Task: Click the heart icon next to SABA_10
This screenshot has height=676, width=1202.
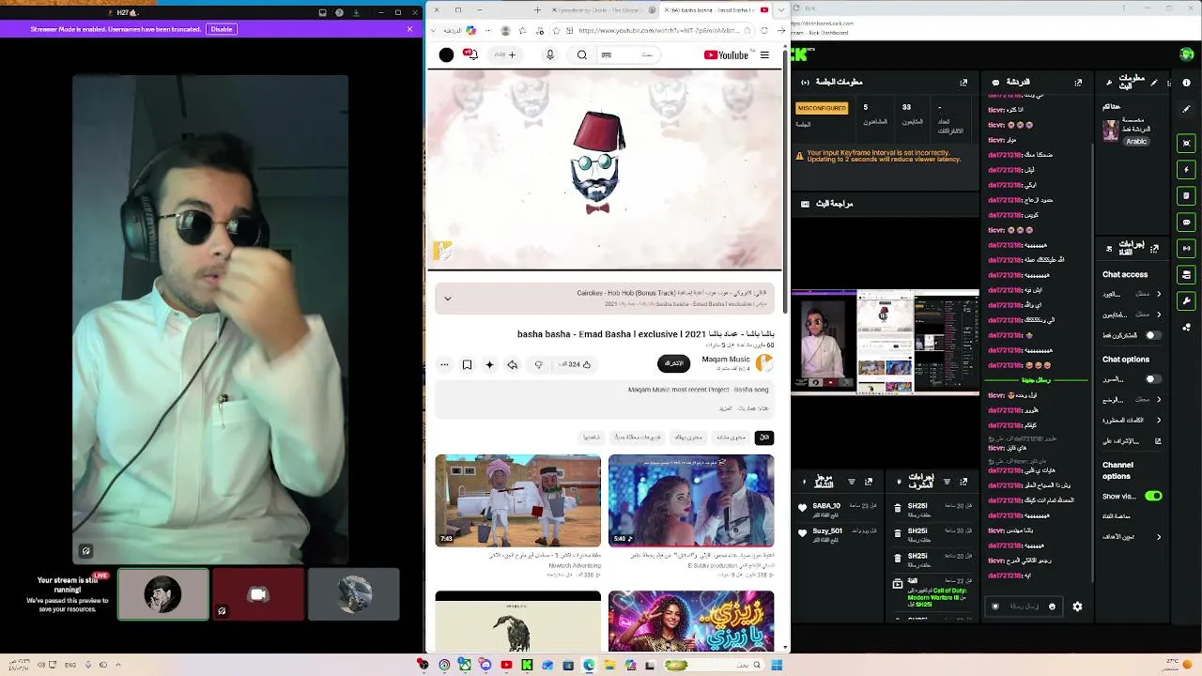Action: coord(803,507)
